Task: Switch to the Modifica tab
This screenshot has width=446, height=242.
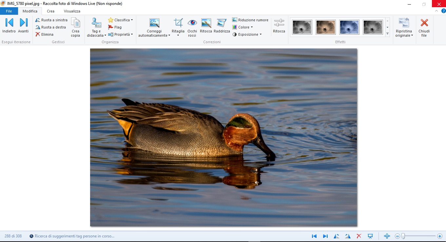Action: tap(30, 11)
